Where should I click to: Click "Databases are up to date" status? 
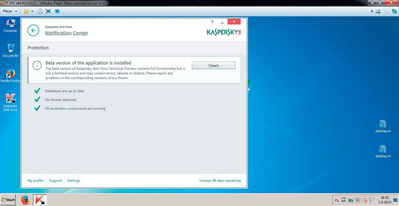65,91
